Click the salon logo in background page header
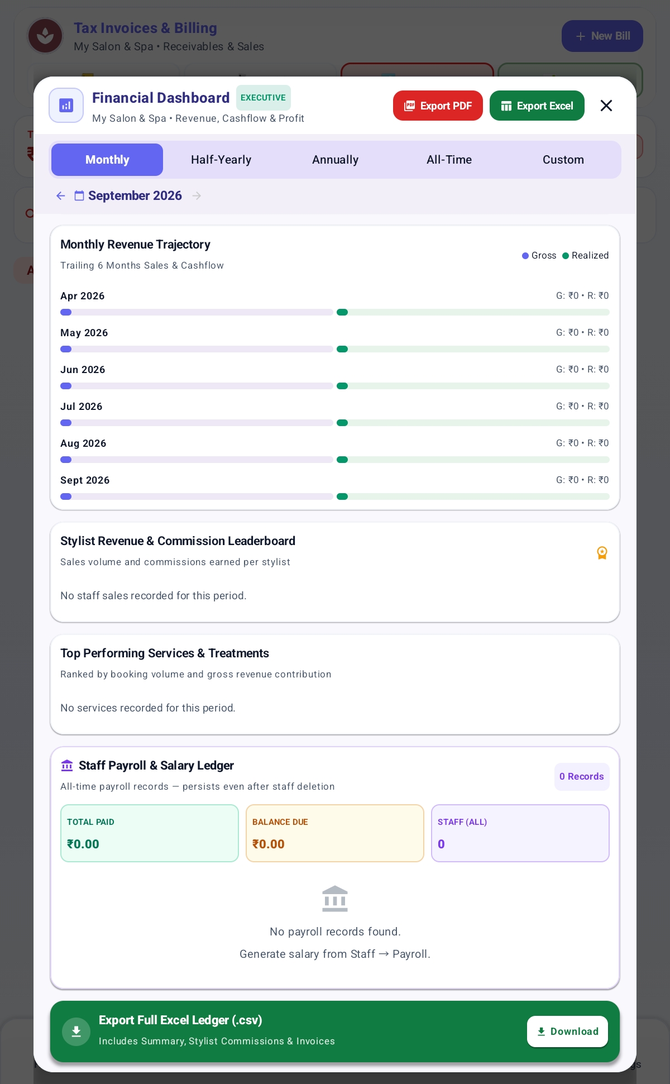The width and height of the screenshot is (670, 1084). (x=45, y=36)
